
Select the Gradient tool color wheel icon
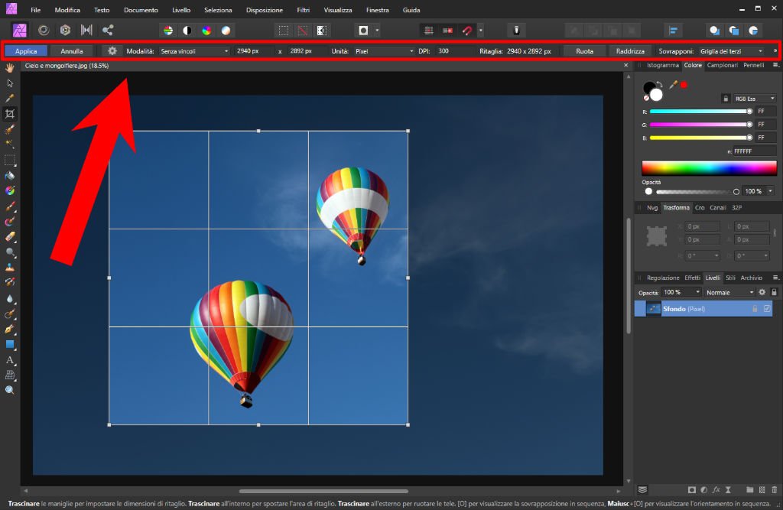pos(9,191)
